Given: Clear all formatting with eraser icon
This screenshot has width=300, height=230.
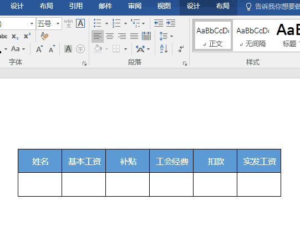Looking at the screenshot, I should point(44,36).
